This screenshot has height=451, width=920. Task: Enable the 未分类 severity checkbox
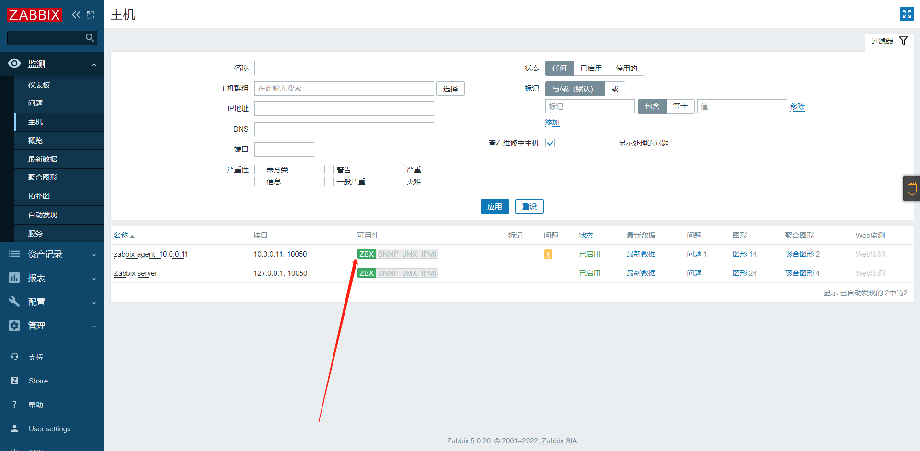point(259,169)
